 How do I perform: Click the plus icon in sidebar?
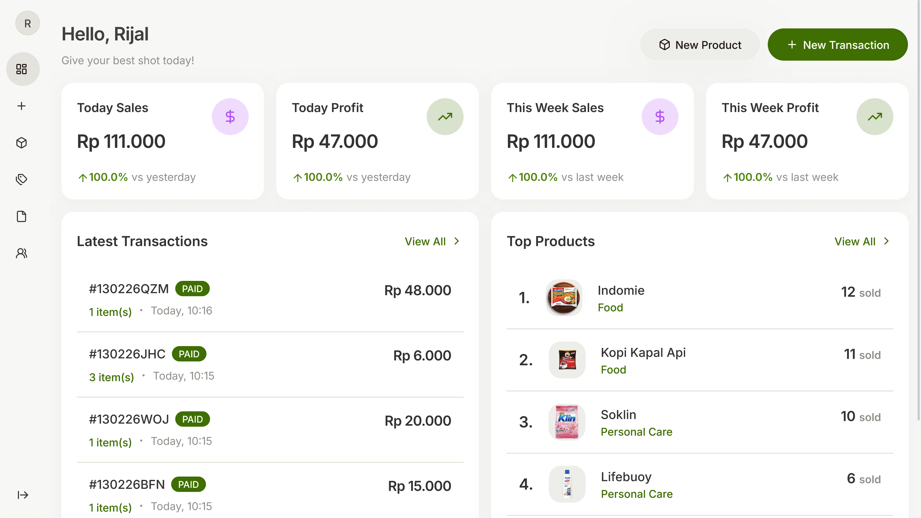click(22, 106)
